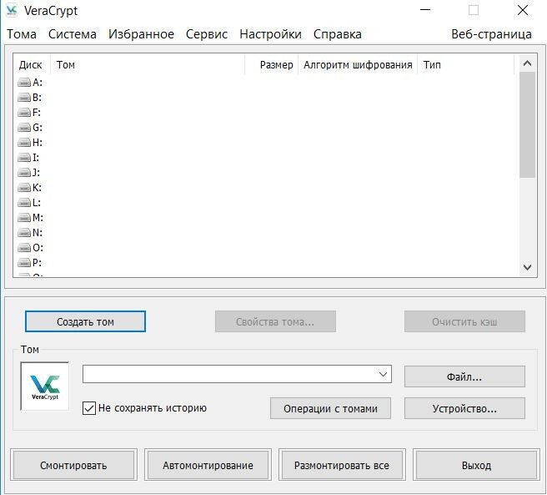Image resolution: width=547 pixels, height=495 pixels.
Task: Click the drive icon for F:
Action: [x=24, y=113]
